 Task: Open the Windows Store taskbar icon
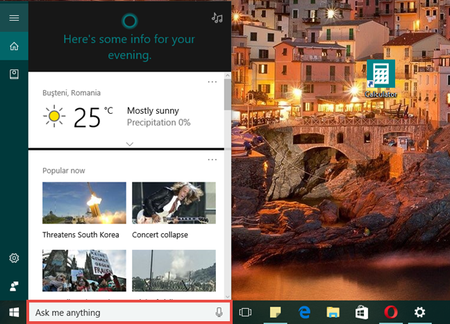tap(362, 312)
